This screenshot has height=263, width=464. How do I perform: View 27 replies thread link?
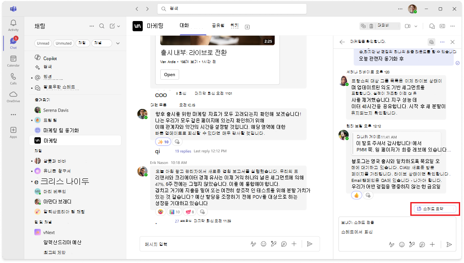coord(183,221)
